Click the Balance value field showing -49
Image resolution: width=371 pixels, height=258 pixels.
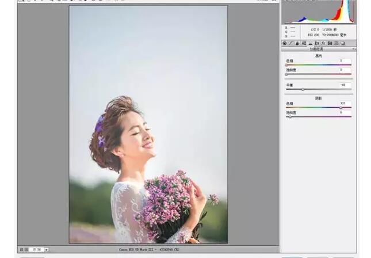point(345,85)
